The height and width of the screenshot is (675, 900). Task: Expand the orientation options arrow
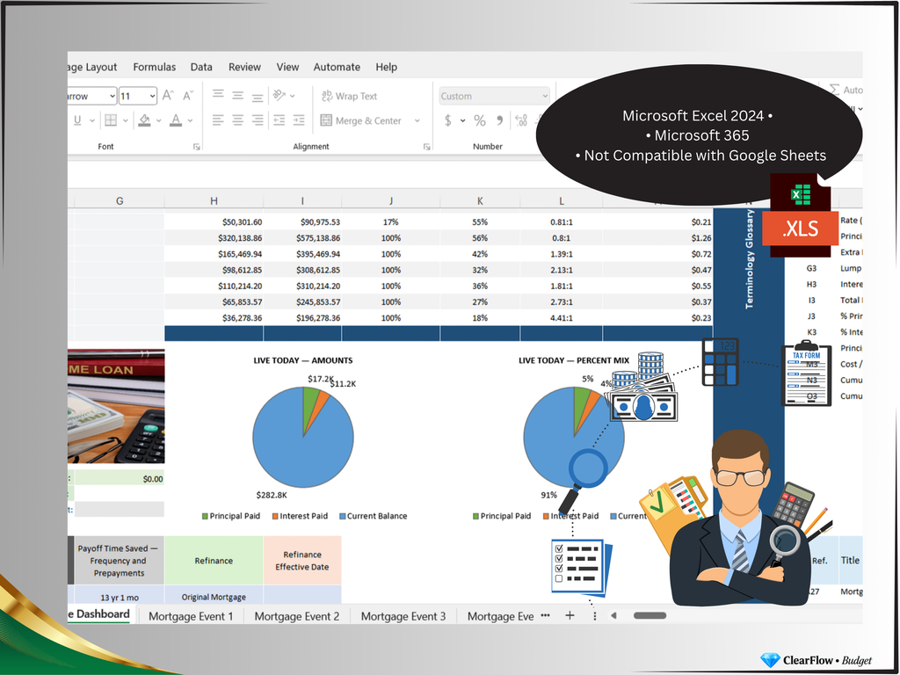point(293,96)
